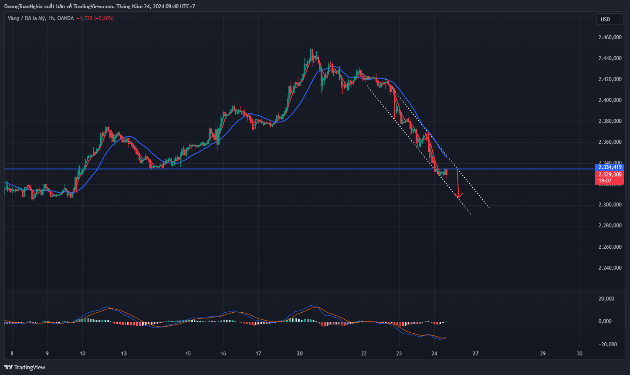Click the −4,720 (−0,20%) change value
The width and height of the screenshot is (630, 375).
click(x=95, y=18)
